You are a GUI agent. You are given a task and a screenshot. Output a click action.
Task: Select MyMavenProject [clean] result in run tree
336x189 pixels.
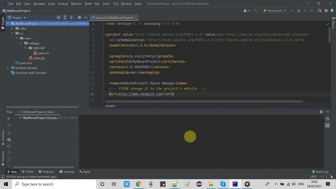coord(40,118)
